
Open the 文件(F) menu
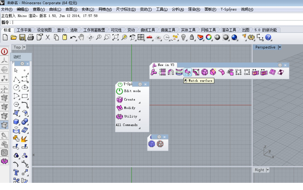pyautogui.click(x=6, y=9)
